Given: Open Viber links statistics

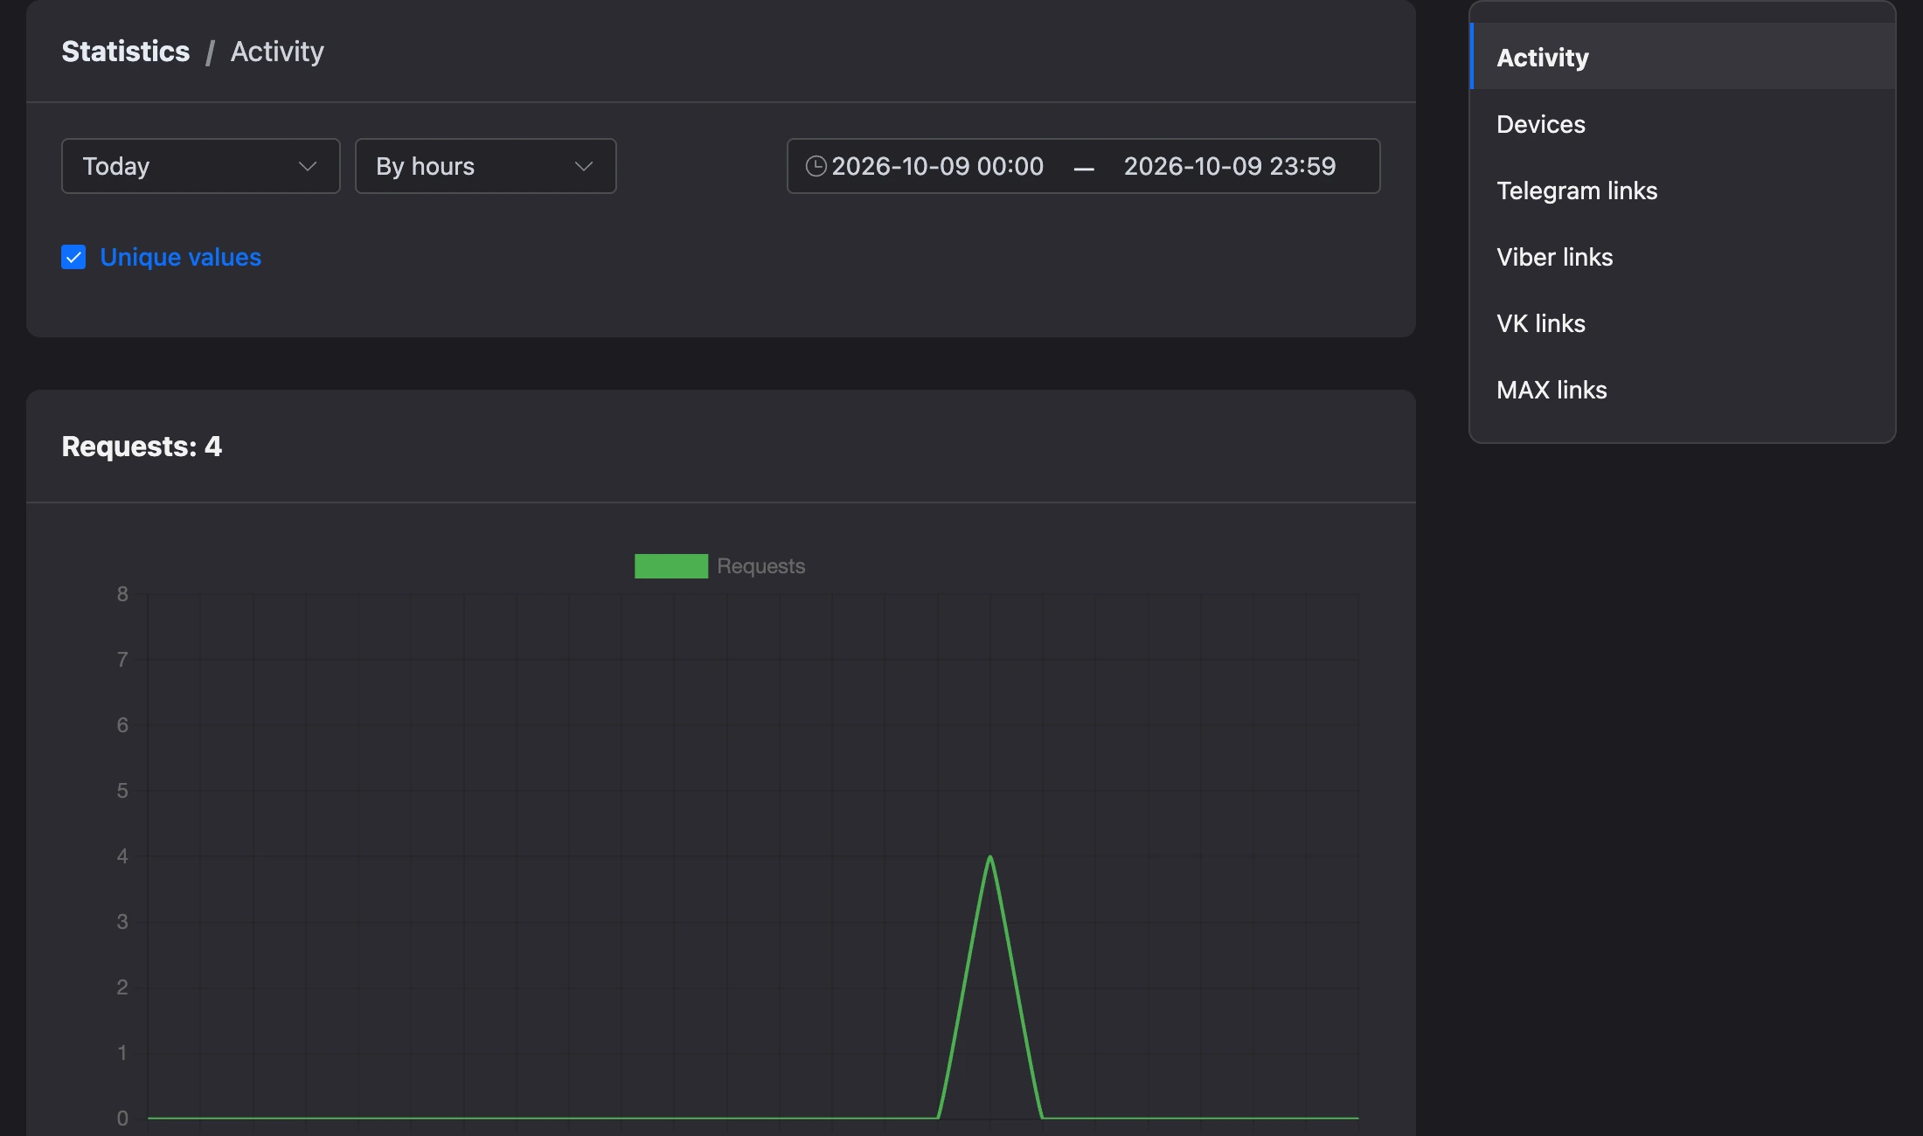Looking at the screenshot, I should [1682, 257].
